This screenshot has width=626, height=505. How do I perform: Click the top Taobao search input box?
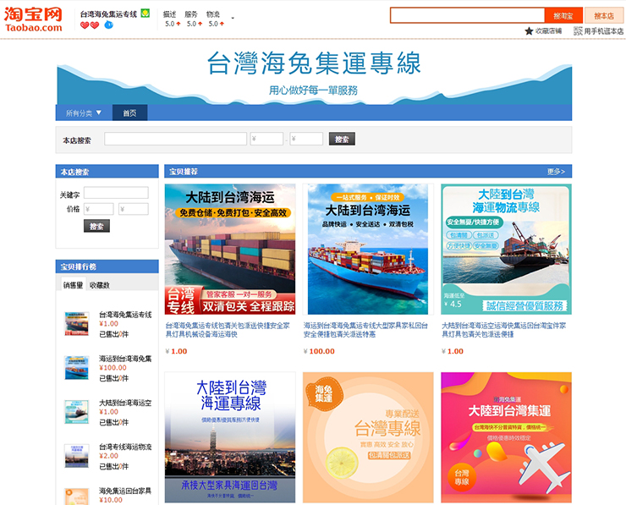468,15
